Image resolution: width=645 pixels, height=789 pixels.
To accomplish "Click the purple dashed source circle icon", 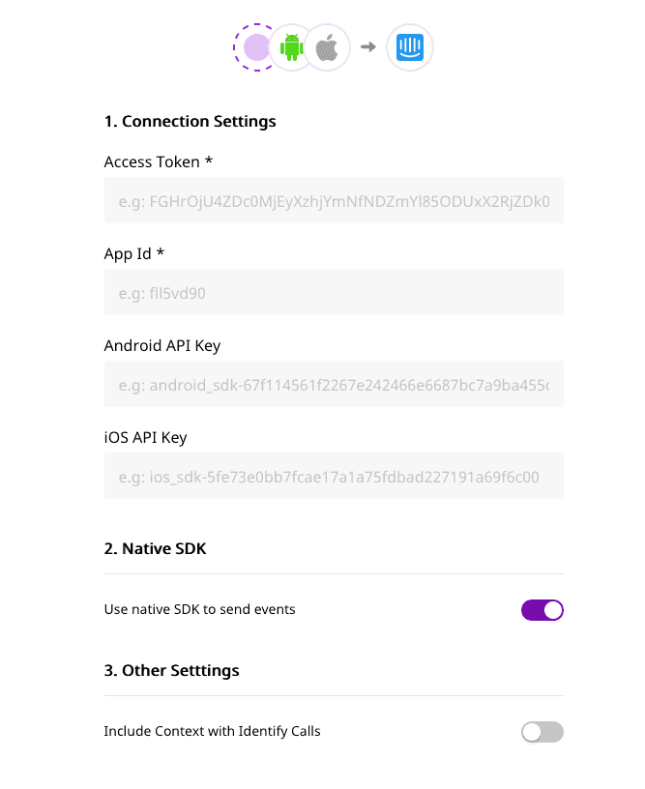I will point(255,46).
